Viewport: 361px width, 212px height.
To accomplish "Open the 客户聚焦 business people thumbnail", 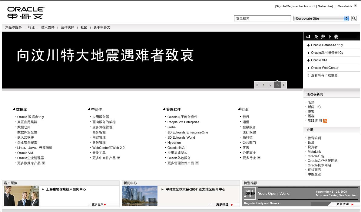I will tap(22, 196).
